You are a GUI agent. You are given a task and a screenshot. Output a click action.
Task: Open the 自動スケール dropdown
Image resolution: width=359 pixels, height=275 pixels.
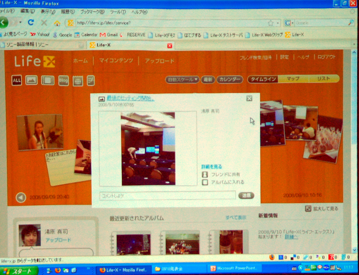[x=183, y=79]
